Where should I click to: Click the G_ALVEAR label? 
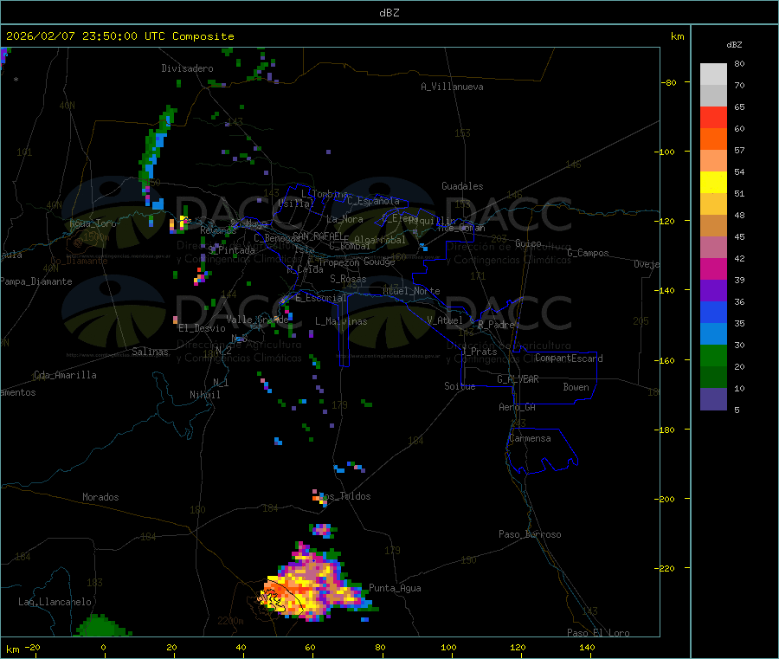518,379
